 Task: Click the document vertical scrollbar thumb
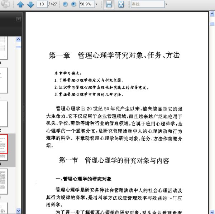point(212,24)
